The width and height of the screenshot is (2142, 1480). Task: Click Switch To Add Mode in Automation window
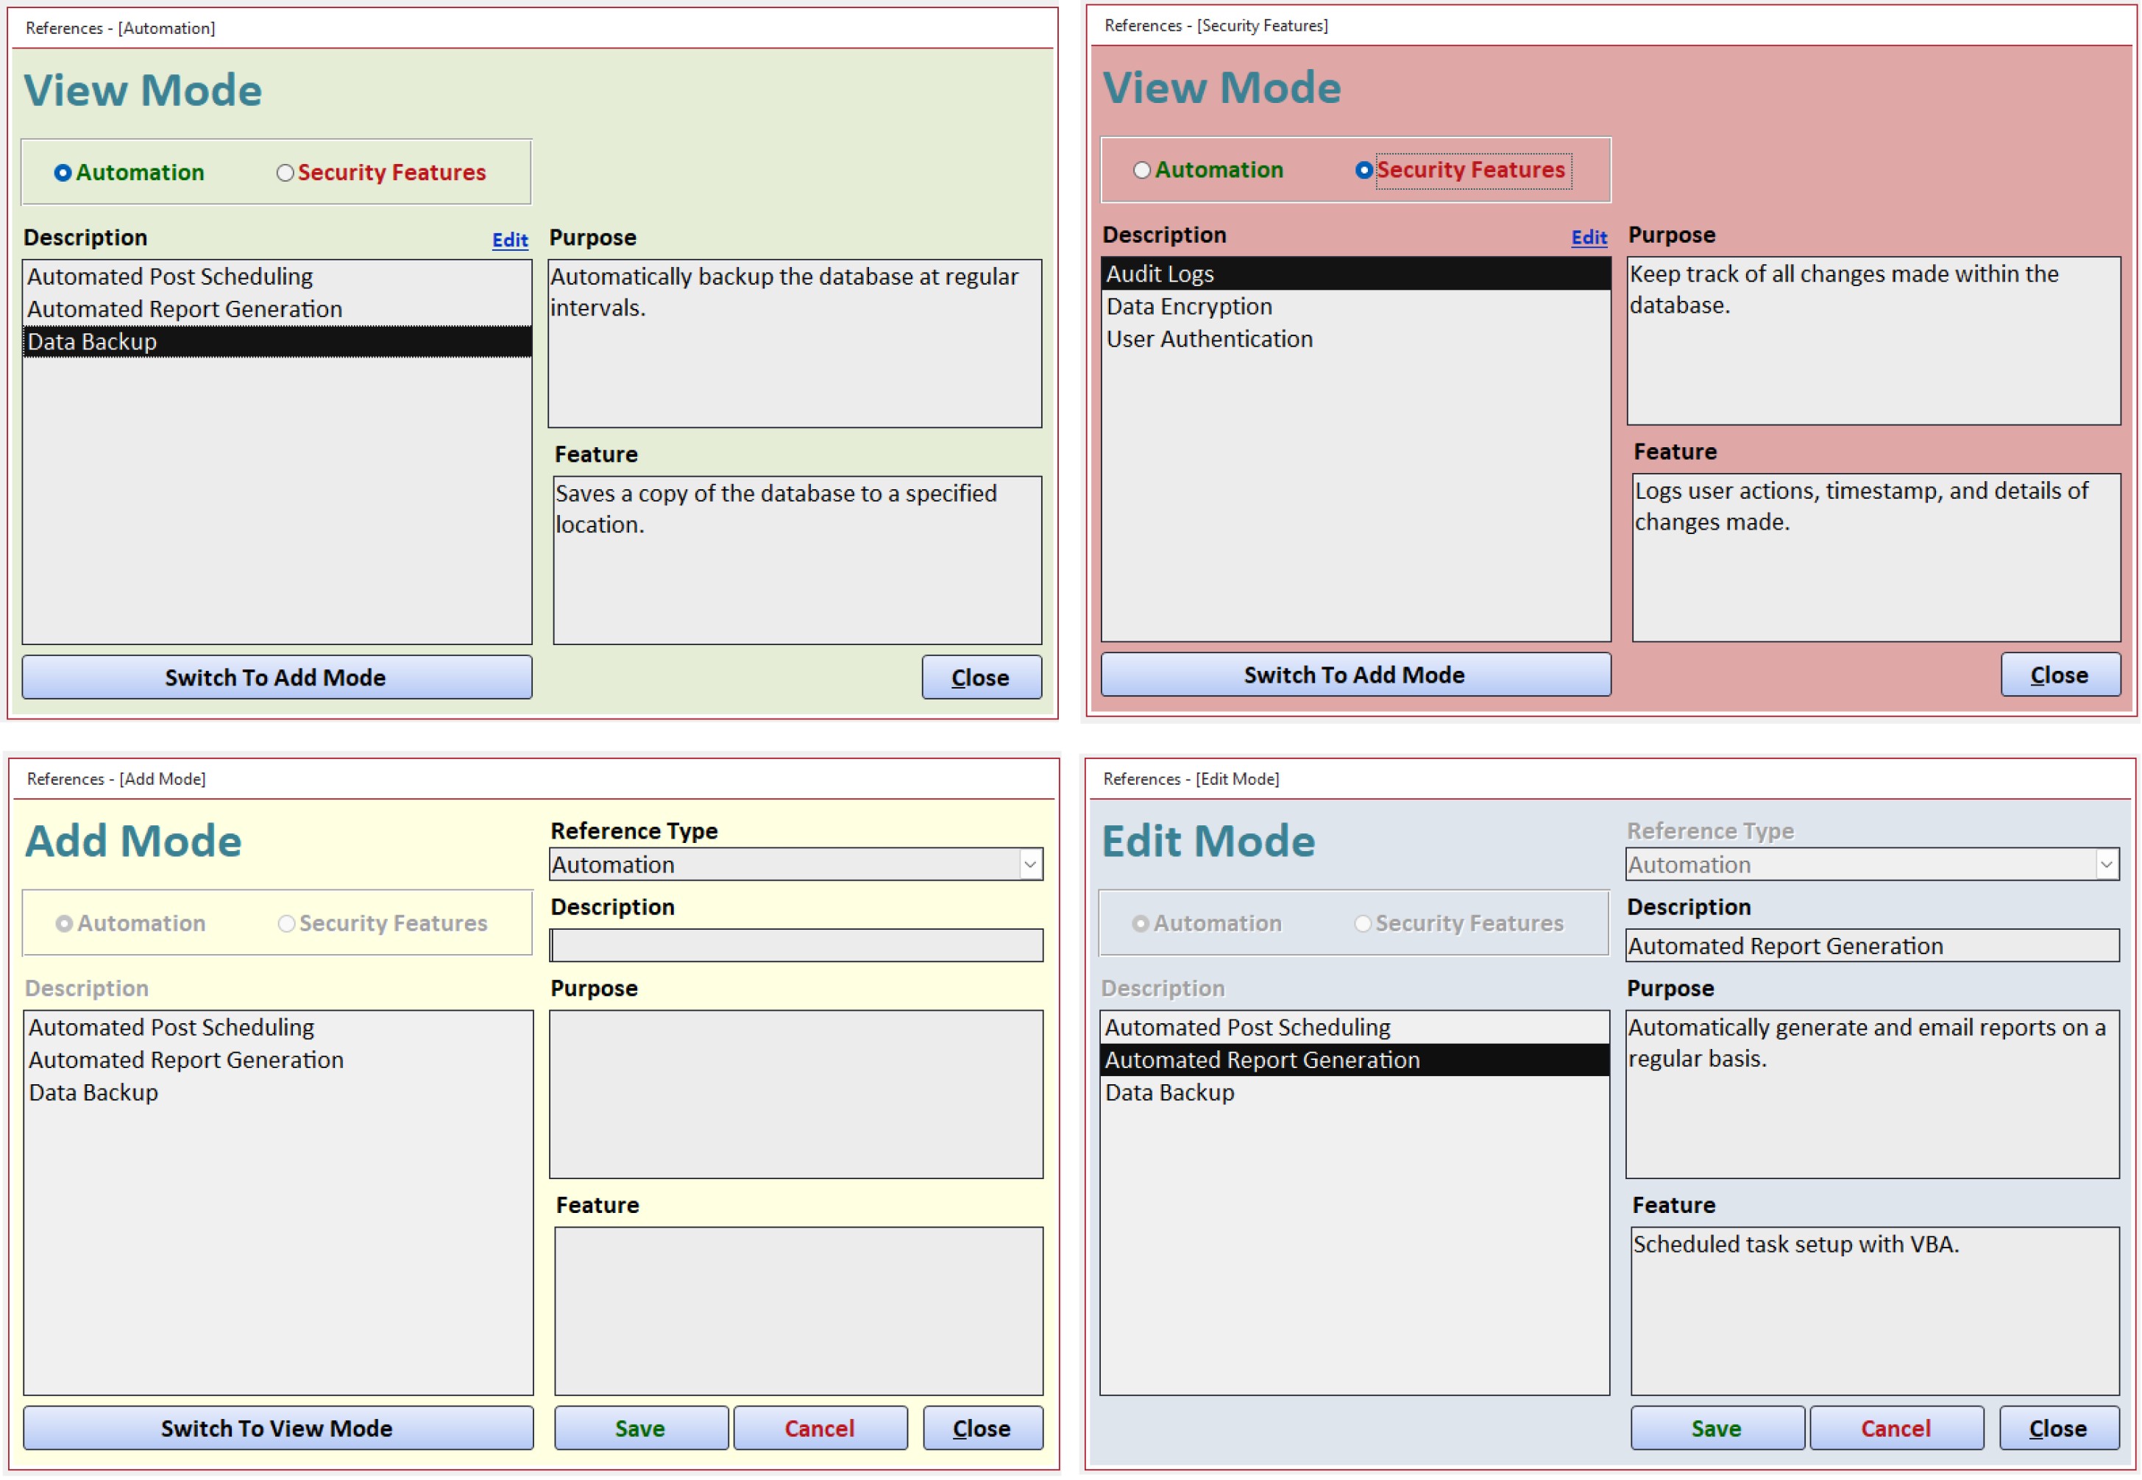(x=277, y=677)
